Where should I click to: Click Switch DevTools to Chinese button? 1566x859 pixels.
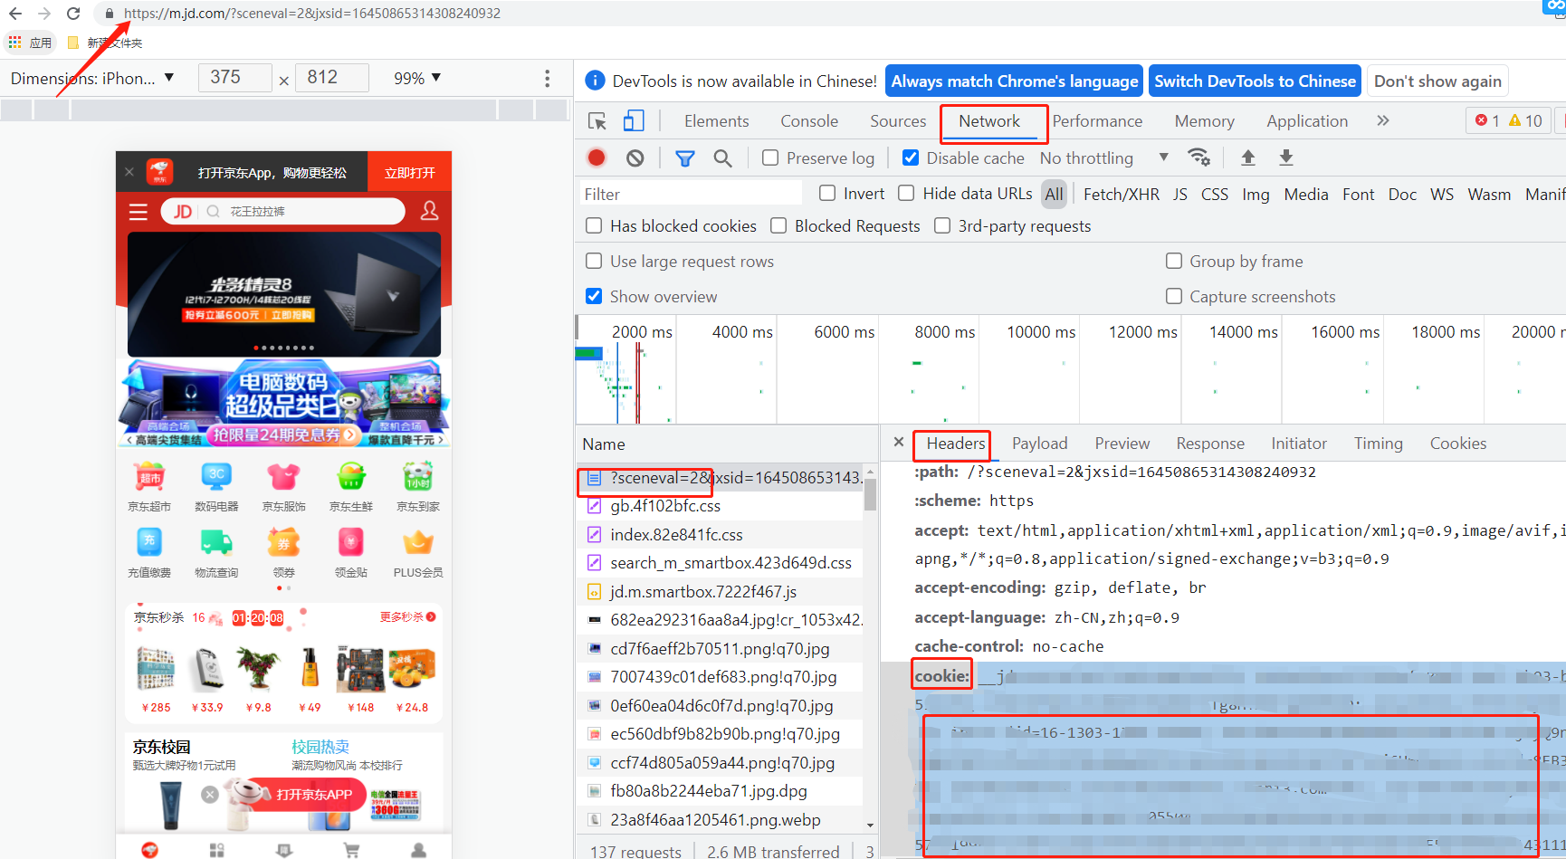tap(1255, 81)
